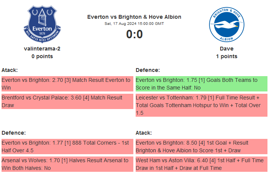Viewport: 269px width, 176px height.
Task: Click the top-left Atack heading
Action: [x=10, y=70]
